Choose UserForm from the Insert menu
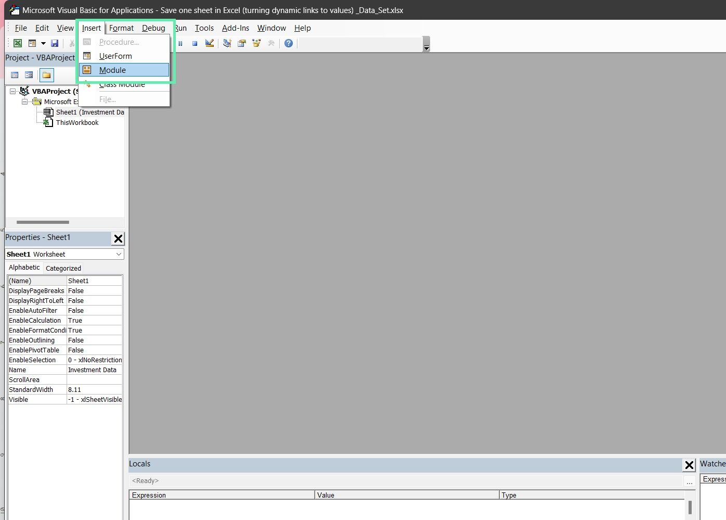The width and height of the screenshot is (726, 520). [124, 56]
